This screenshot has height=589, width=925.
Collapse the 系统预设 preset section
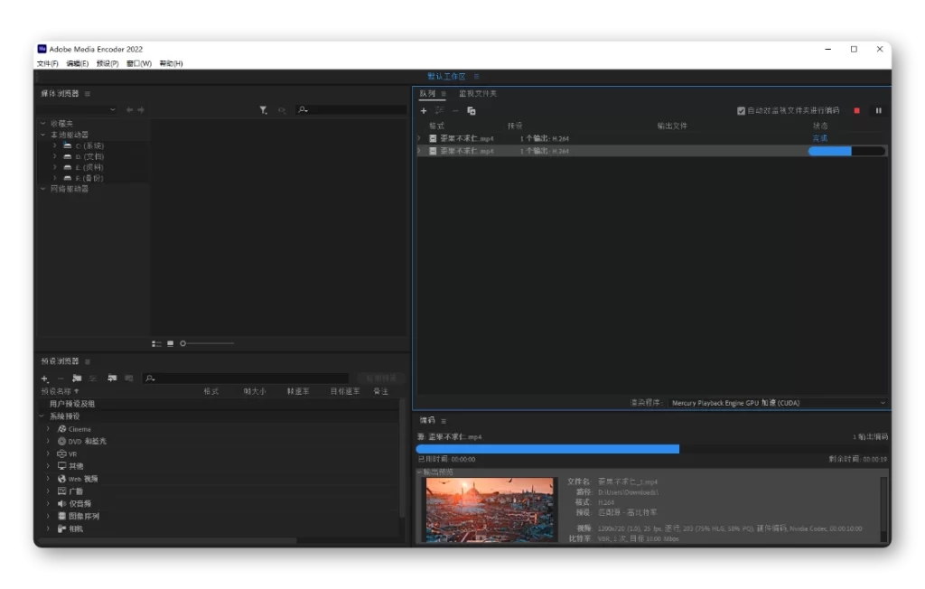[x=42, y=416]
